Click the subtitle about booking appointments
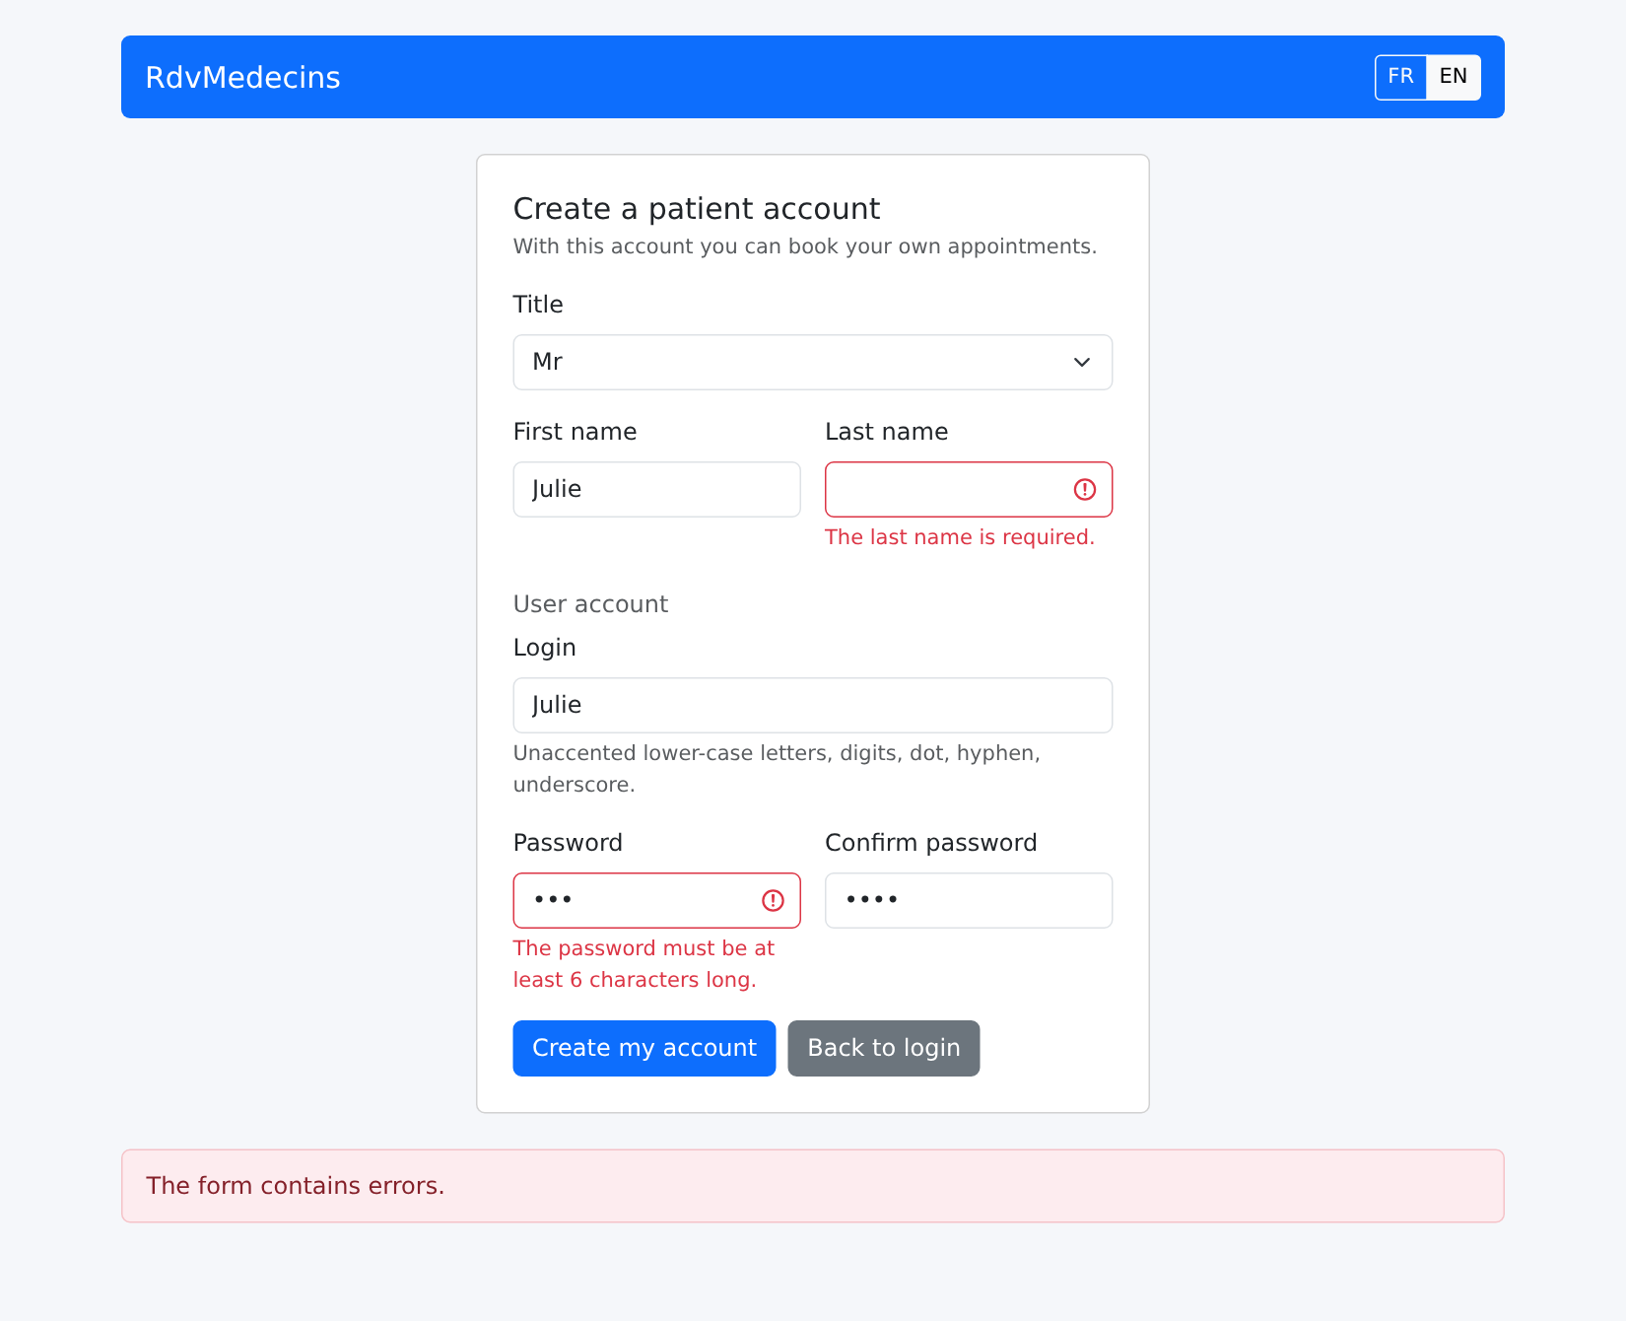The width and height of the screenshot is (1626, 1321). pyautogui.click(x=805, y=246)
